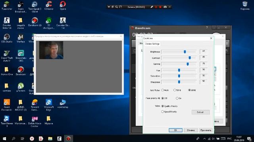Click the taskbar search magnifier
Image resolution: width=254 pixels, height=142 pixels.
click(13, 138)
